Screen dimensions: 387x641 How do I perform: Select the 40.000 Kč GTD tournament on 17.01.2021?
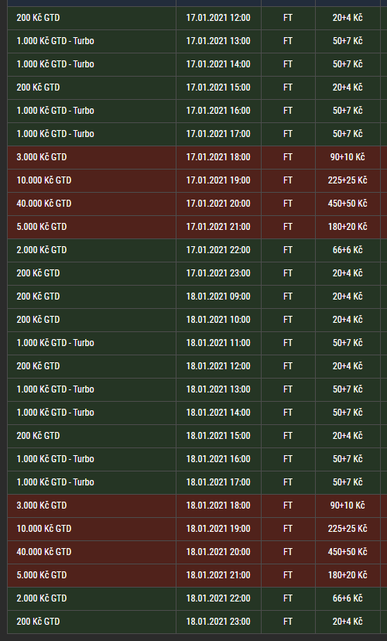pos(43,203)
